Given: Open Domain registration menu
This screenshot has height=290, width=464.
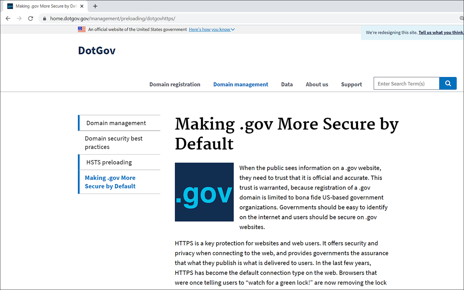Looking at the screenshot, I should (175, 84).
